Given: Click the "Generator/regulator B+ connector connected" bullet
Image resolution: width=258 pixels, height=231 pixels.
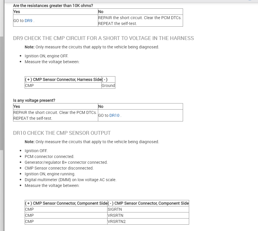Looking at the screenshot, I should 66,162.
